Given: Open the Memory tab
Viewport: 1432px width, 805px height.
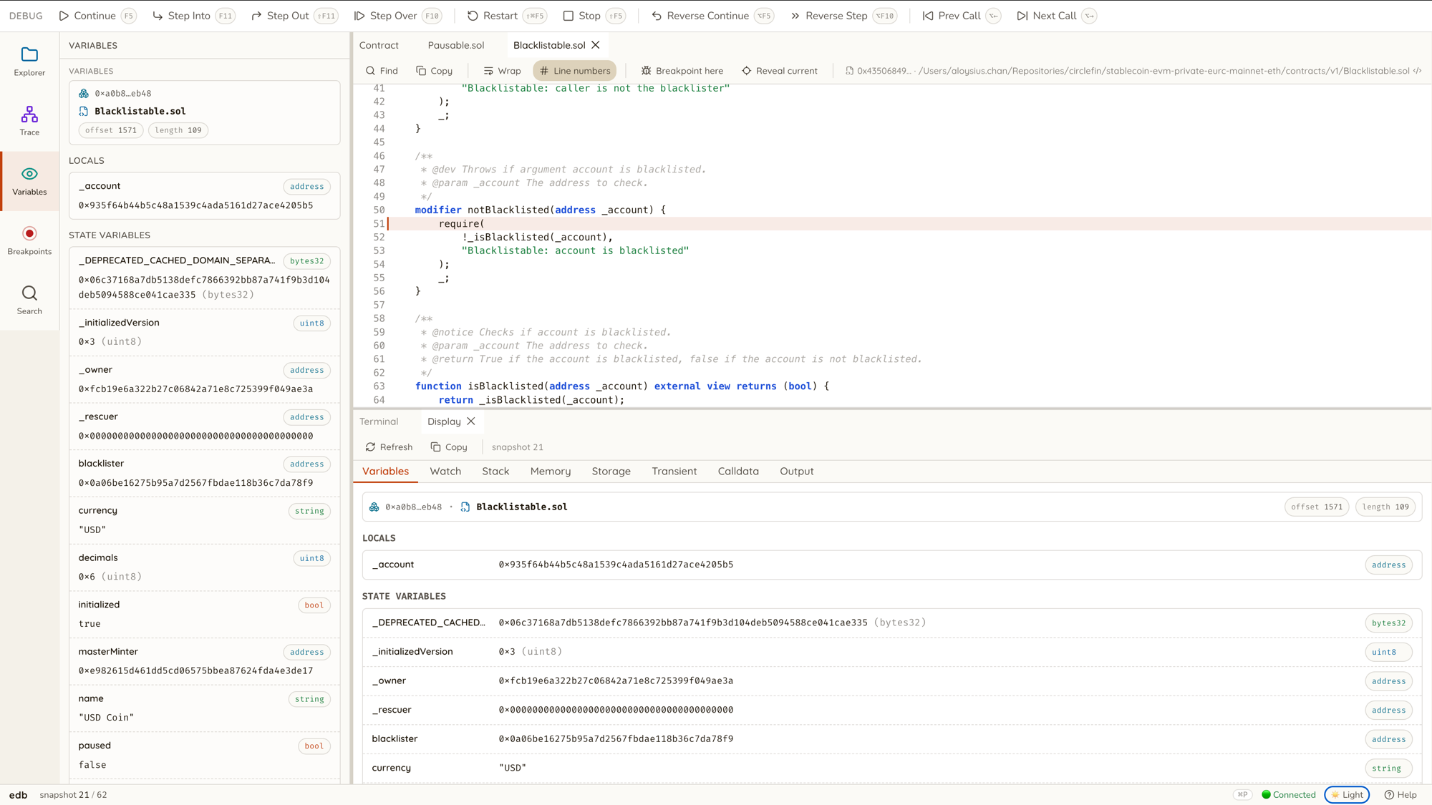Looking at the screenshot, I should pos(551,472).
